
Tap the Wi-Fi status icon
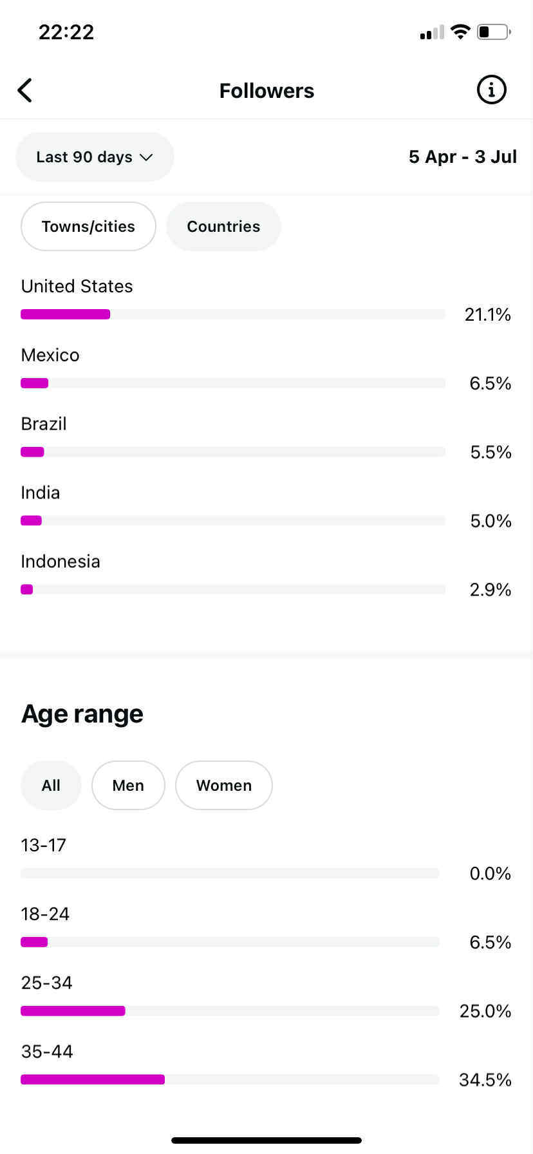coord(460,32)
